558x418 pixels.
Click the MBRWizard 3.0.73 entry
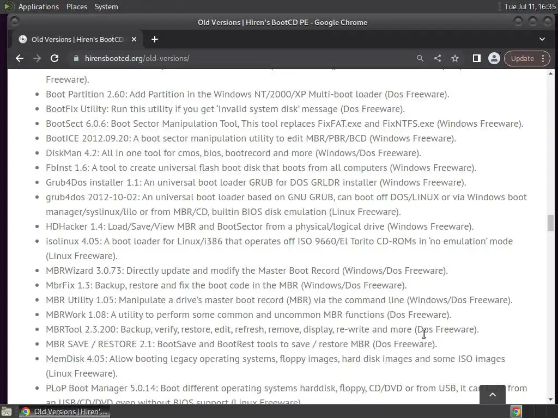(x=247, y=271)
